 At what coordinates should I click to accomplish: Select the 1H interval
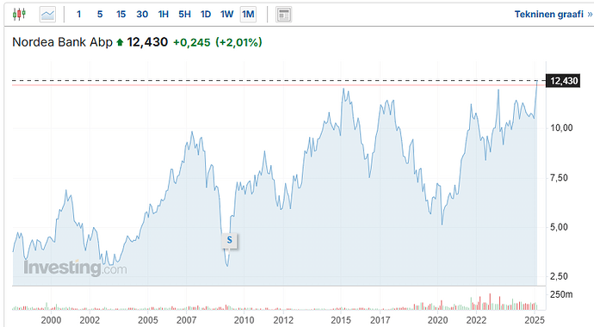coord(164,15)
